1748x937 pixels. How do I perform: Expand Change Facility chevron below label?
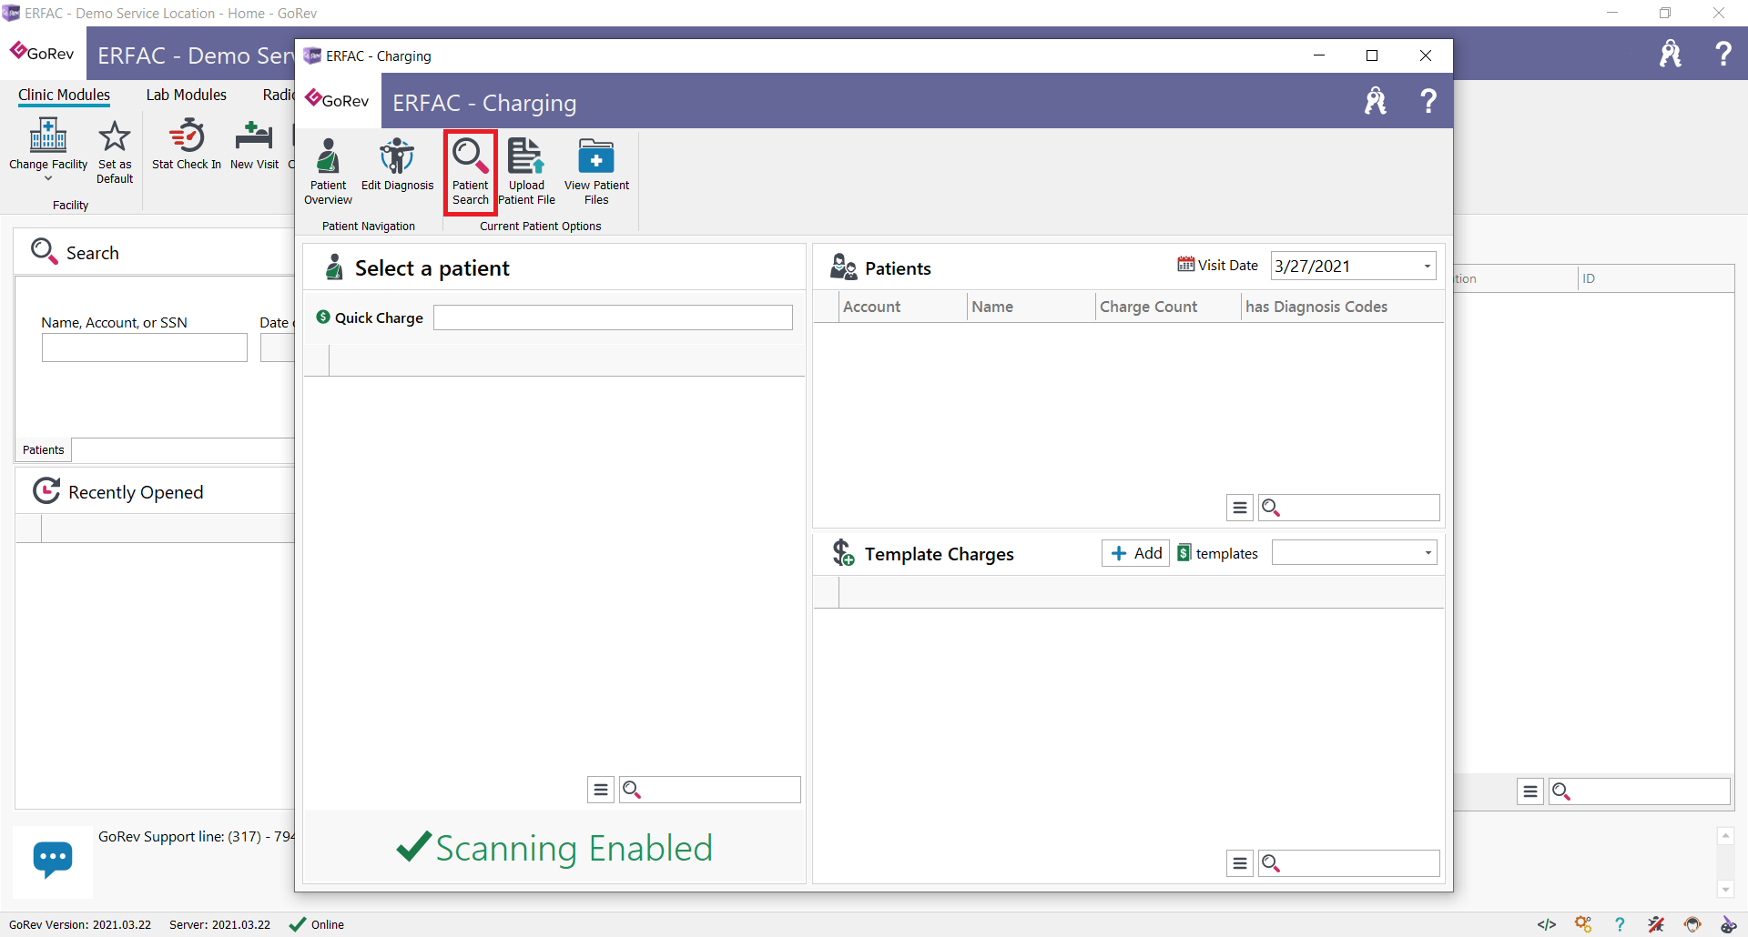click(48, 179)
